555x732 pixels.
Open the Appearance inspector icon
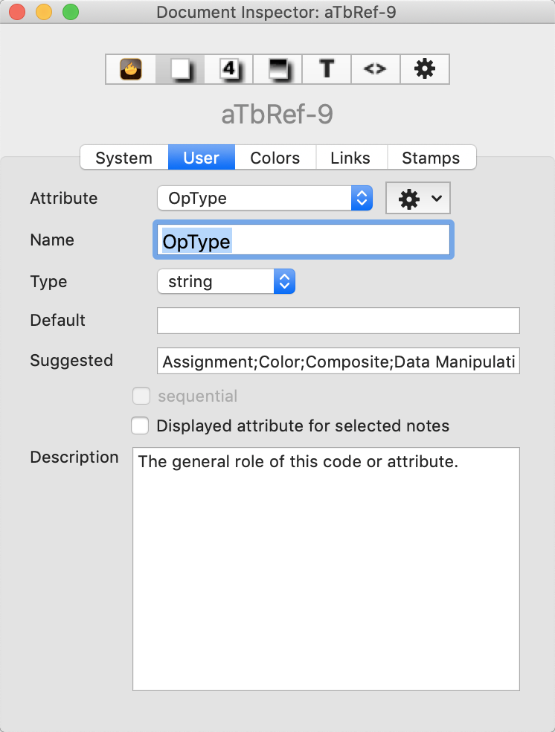tap(277, 69)
